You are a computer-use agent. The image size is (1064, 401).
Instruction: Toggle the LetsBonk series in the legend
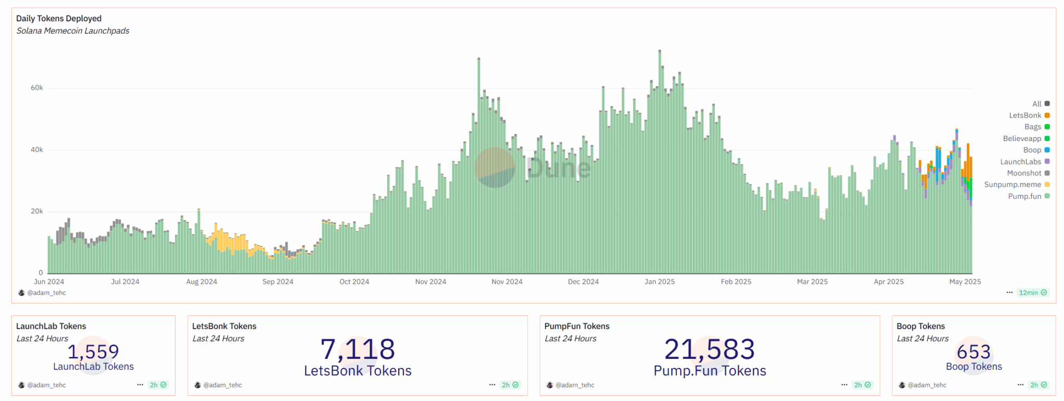pyautogui.click(x=1025, y=115)
